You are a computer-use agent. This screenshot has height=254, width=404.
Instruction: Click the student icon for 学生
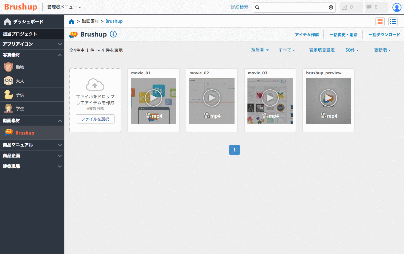(9, 108)
